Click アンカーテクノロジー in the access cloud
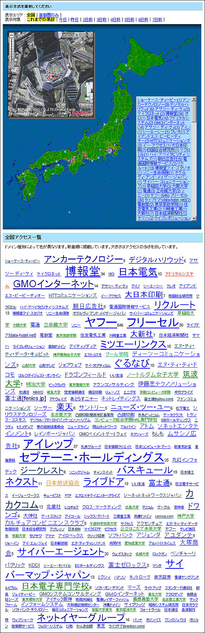 [x=83, y=259]
